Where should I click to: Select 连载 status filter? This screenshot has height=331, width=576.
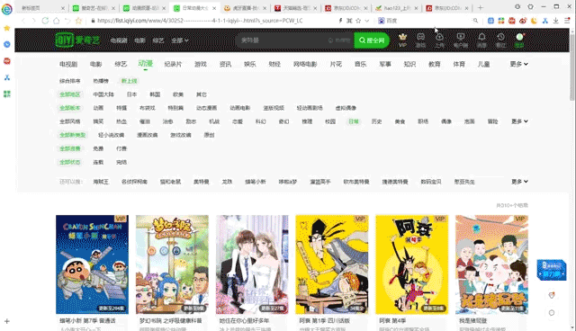click(x=98, y=162)
